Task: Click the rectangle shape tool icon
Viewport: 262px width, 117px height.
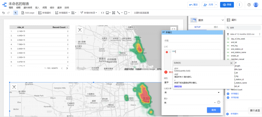Action: (x=126, y=13)
